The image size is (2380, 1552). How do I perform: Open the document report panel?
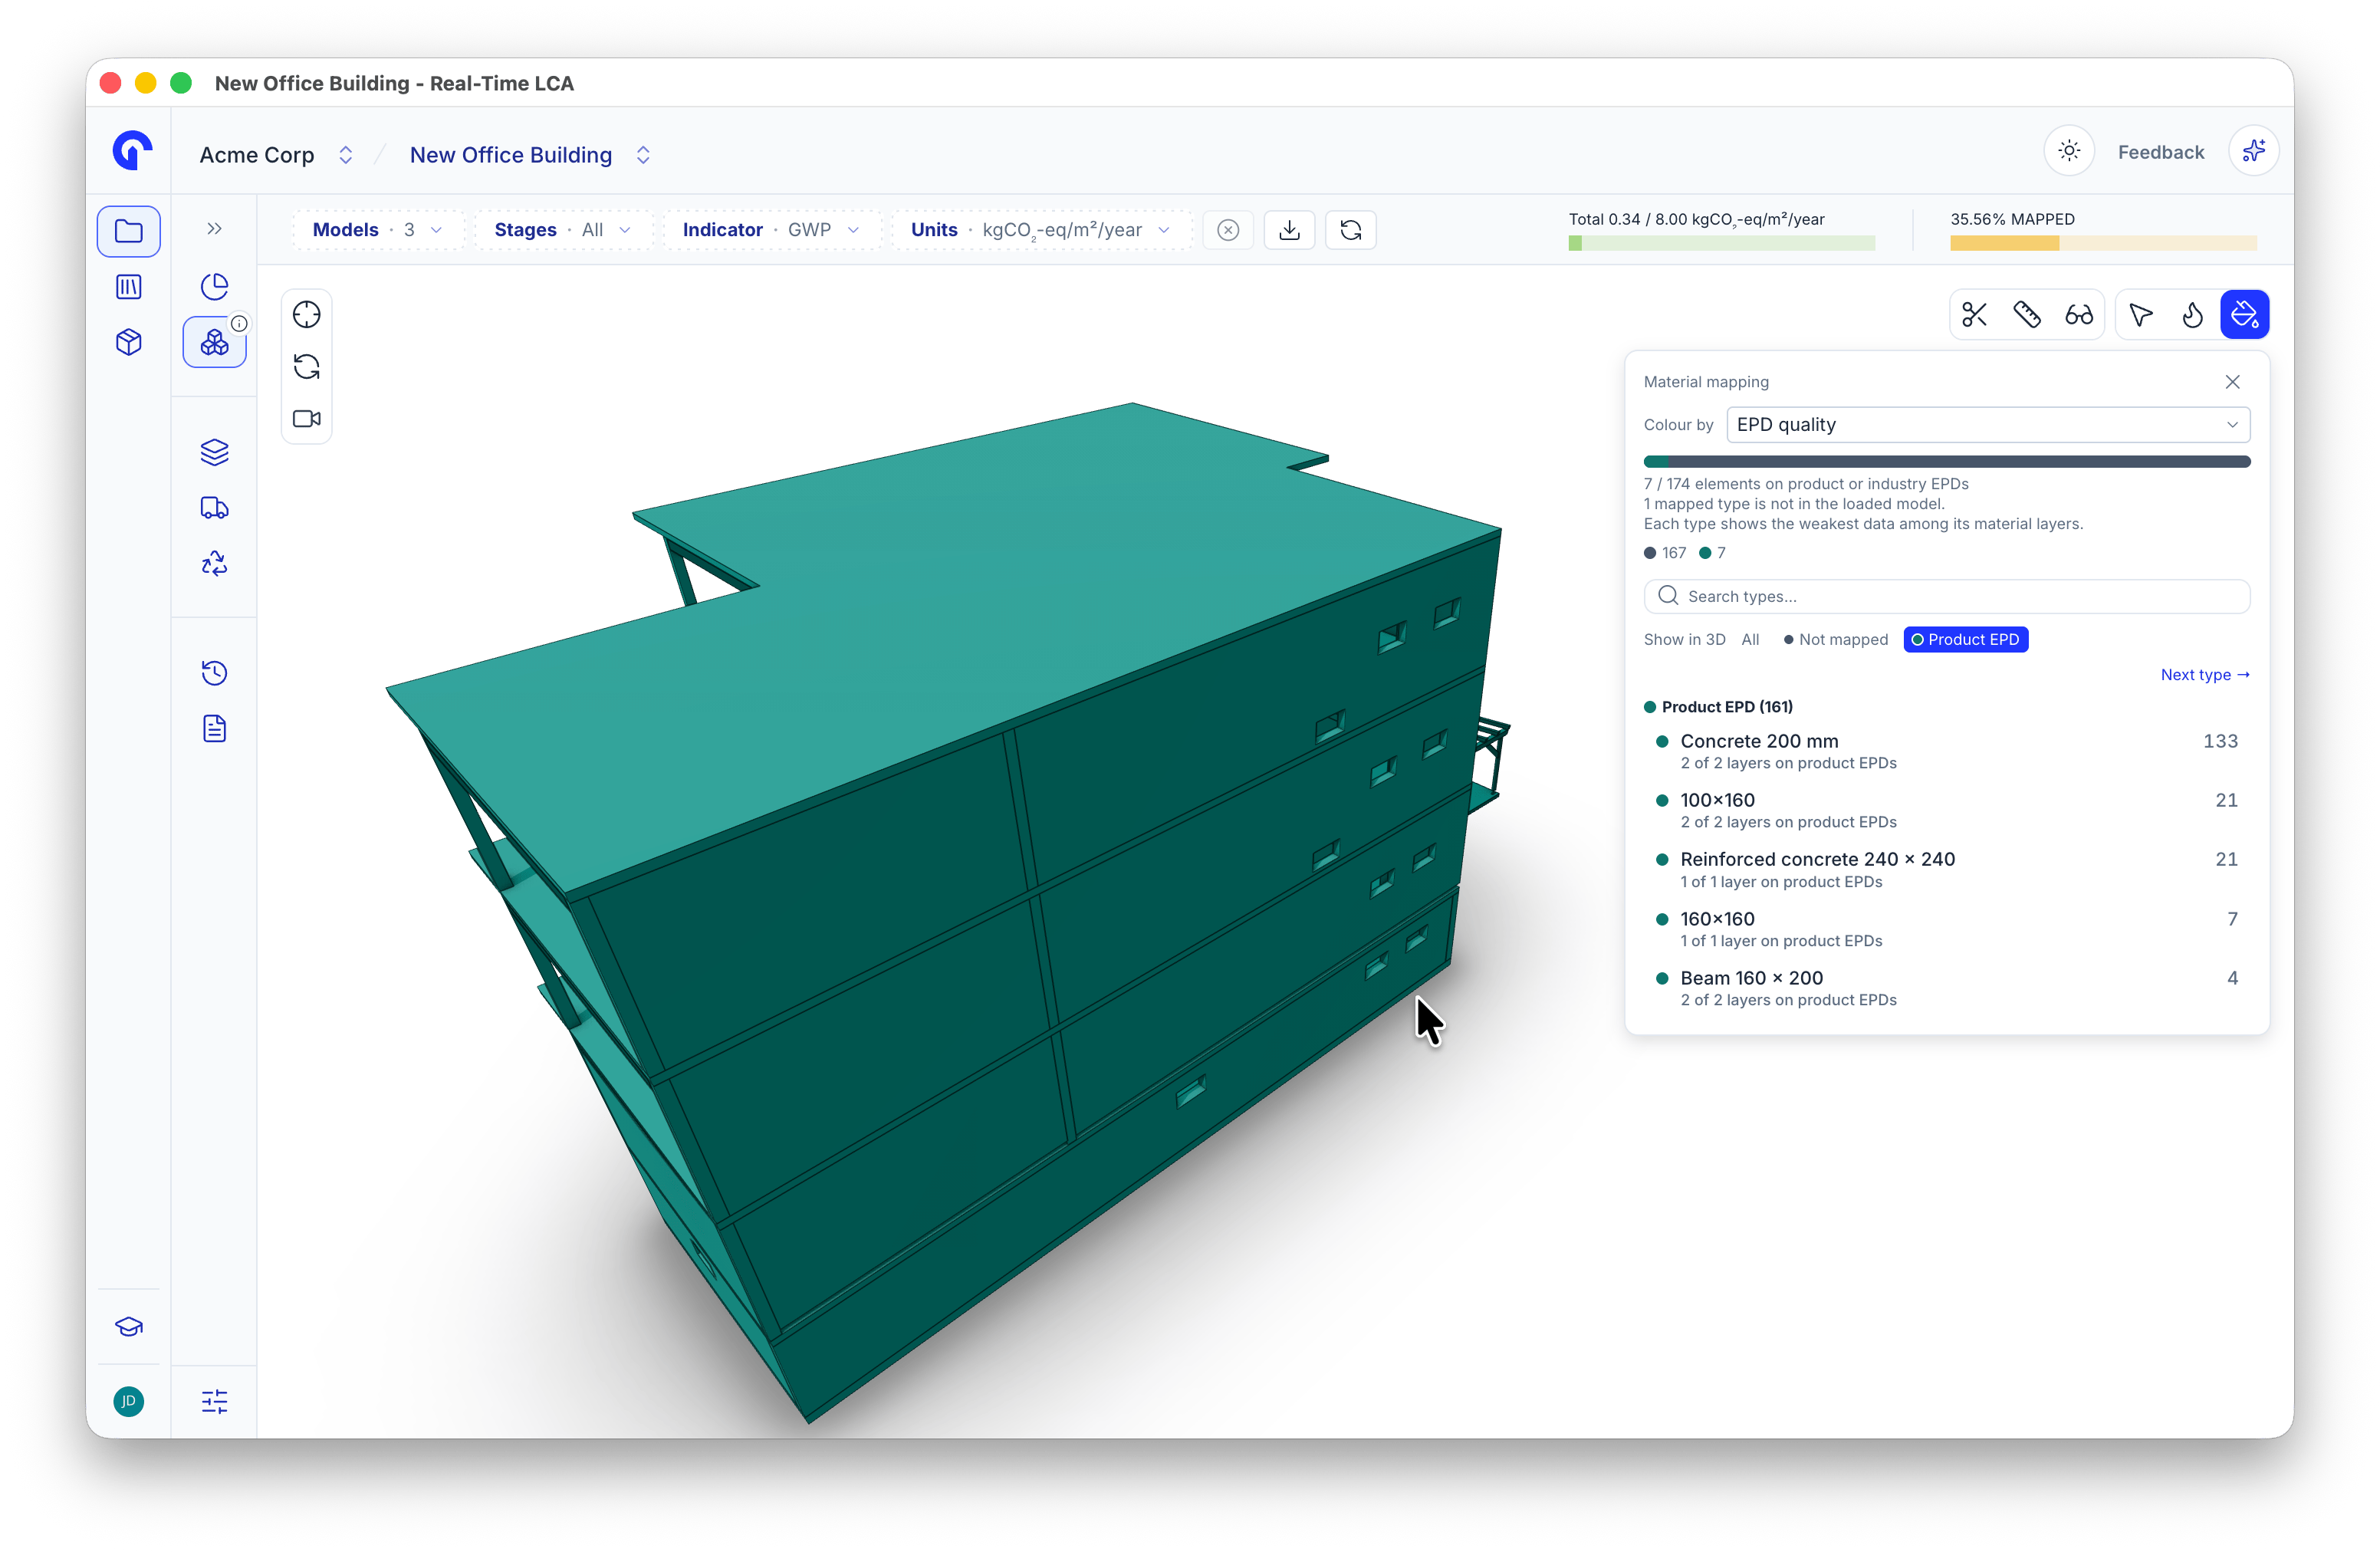click(x=214, y=729)
